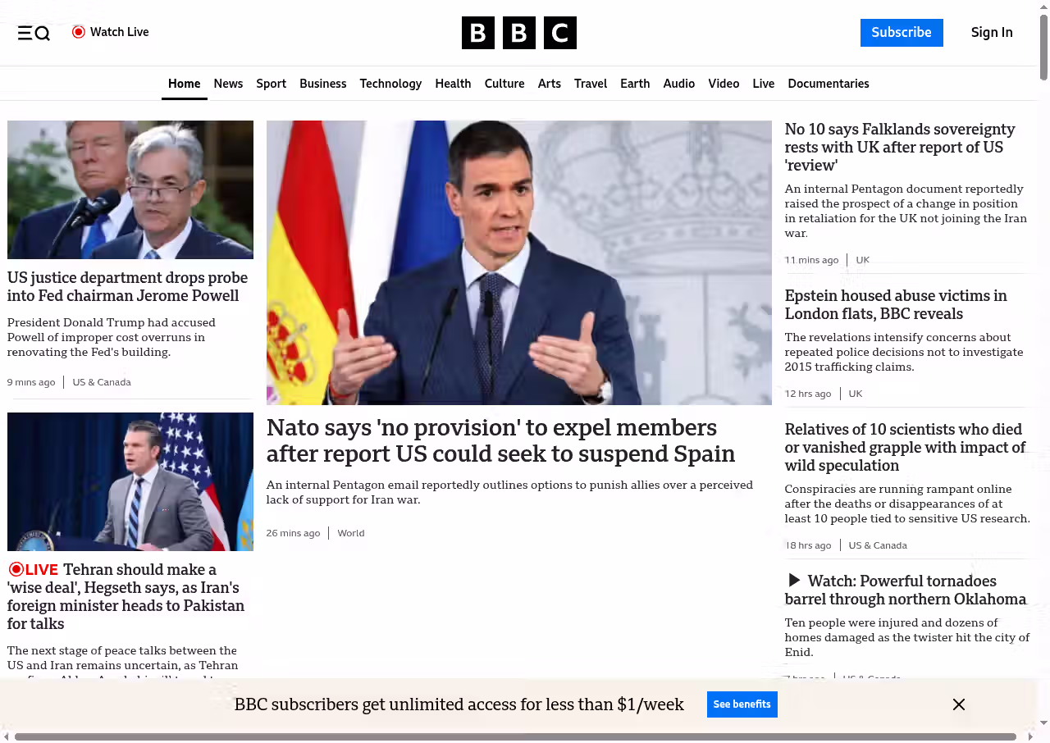Screen dimensions: 1050x743
Task: Click the US & Canada tag under Powell story
Action: [x=102, y=382]
